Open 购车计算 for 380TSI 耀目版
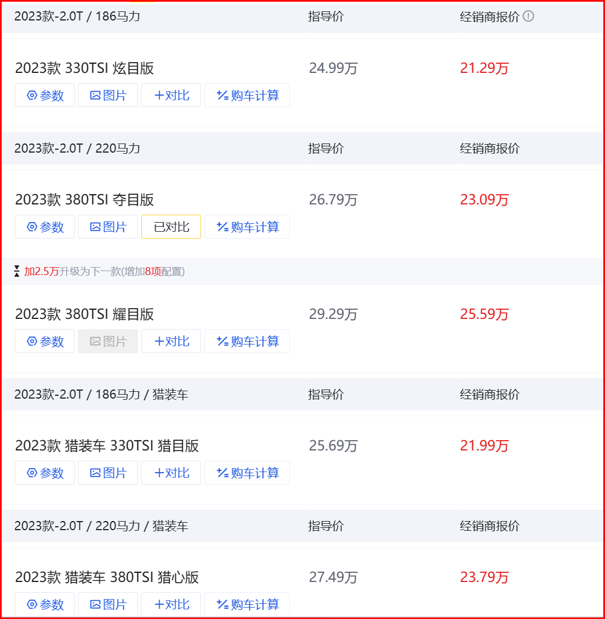 tap(247, 341)
